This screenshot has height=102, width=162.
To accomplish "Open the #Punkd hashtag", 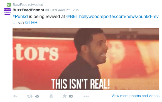I will click(20, 16).
